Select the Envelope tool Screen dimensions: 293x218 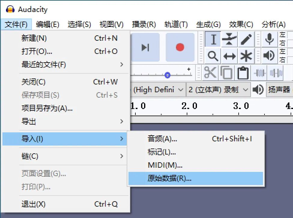pos(229,39)
